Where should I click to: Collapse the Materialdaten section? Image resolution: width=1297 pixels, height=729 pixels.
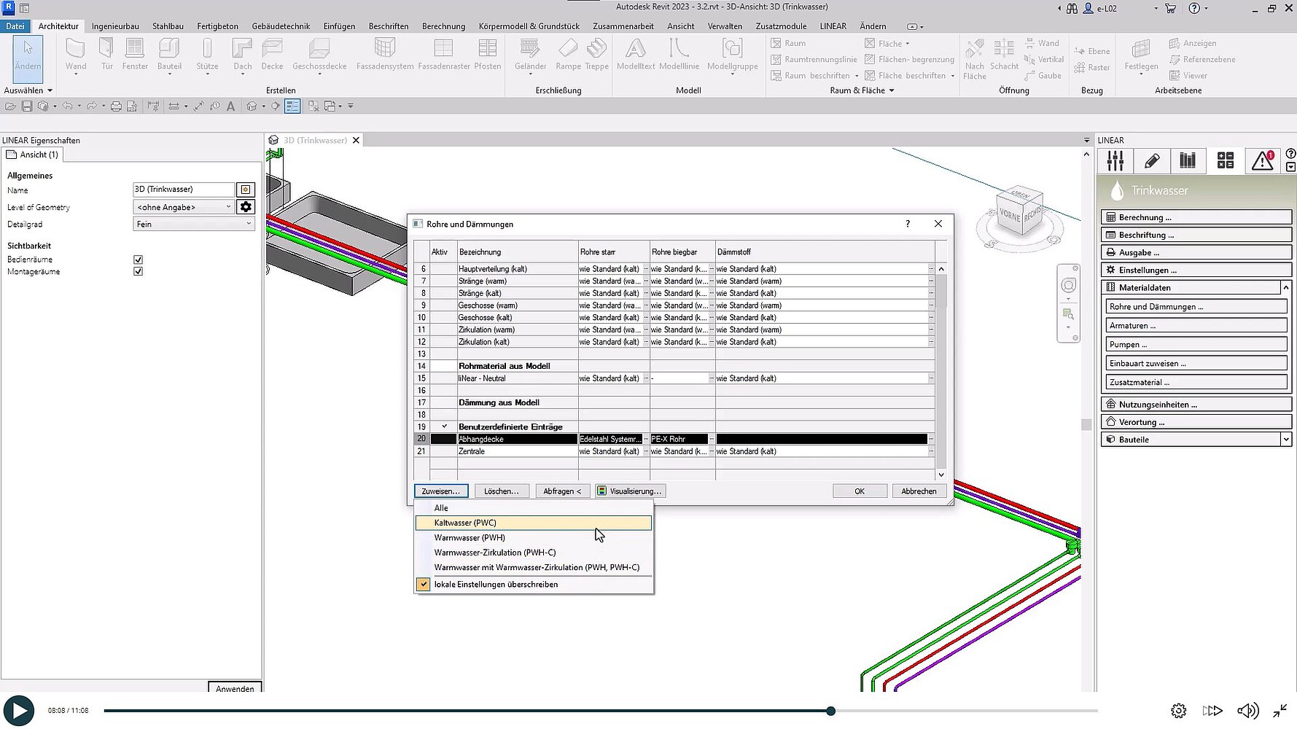coord(1285,288)
